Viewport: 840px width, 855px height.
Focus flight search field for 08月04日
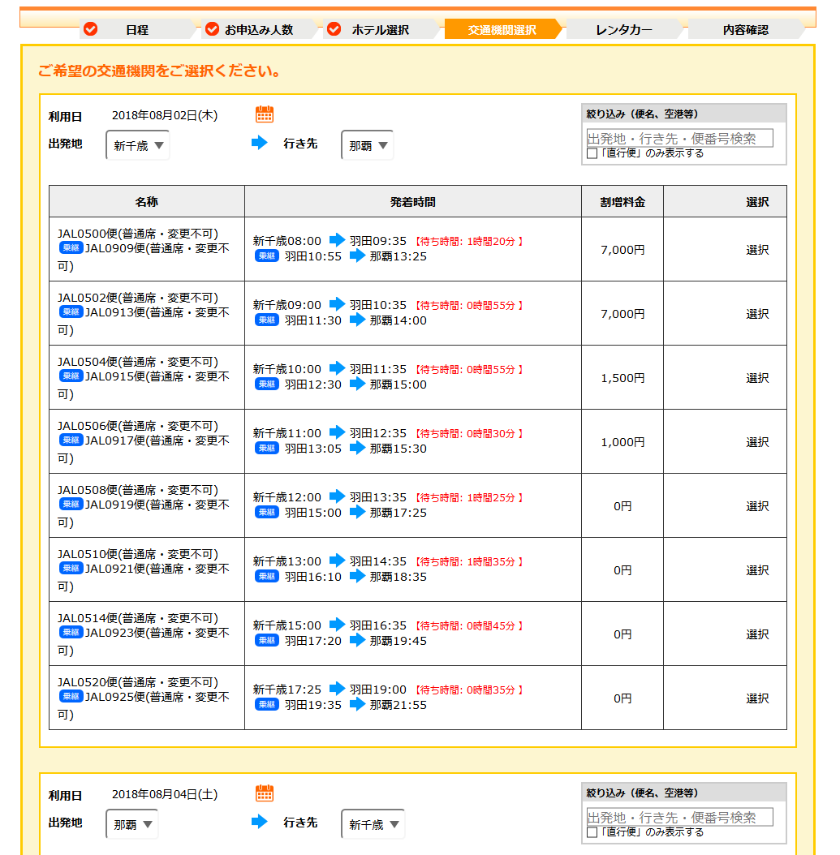pos(679,817)
